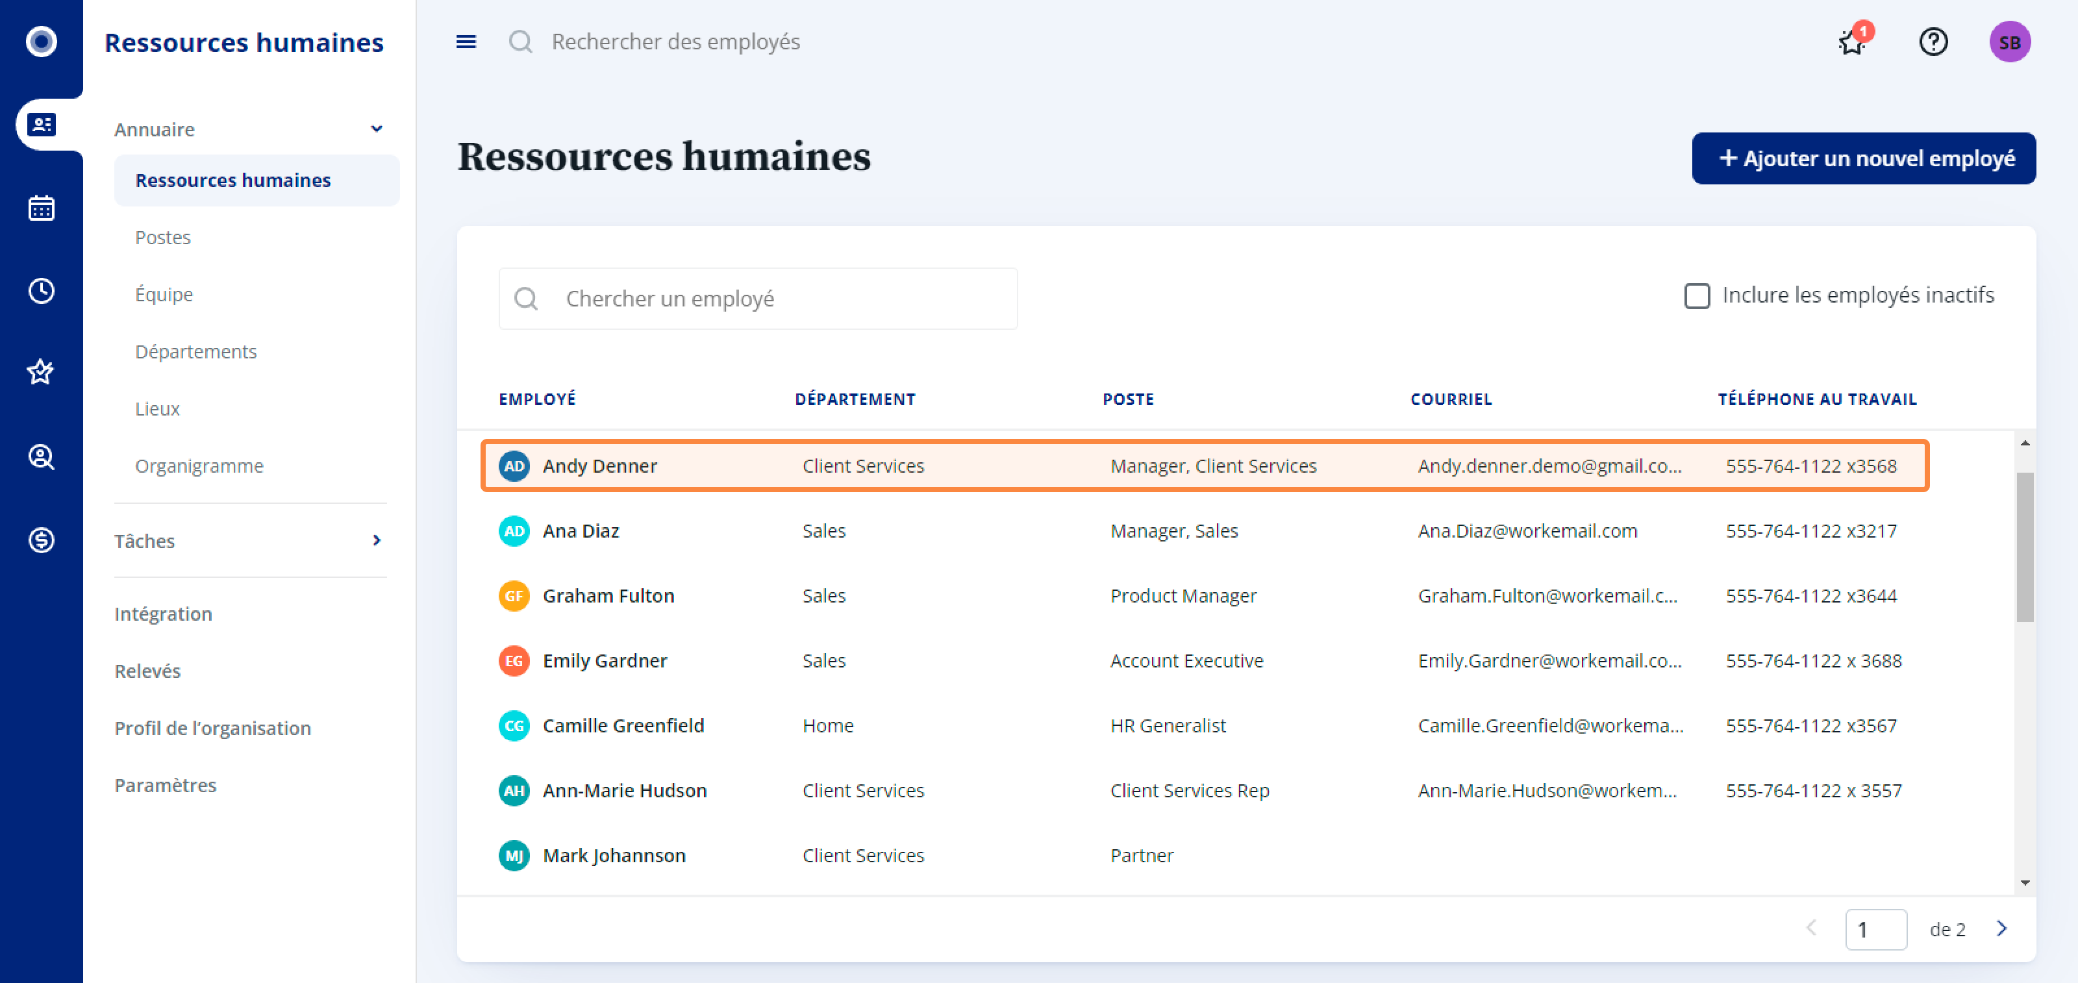
Task: Open the Lieux menu item
Action: tap(157, 409)
